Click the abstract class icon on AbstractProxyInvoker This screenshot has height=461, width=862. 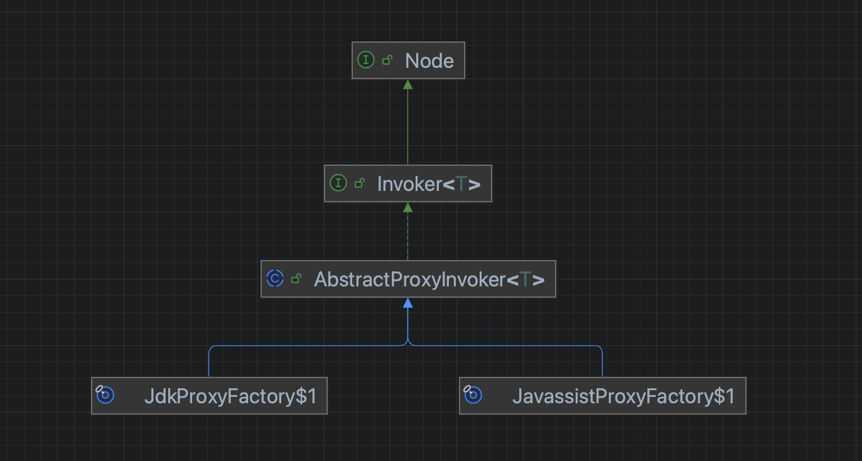coord(275,279)
